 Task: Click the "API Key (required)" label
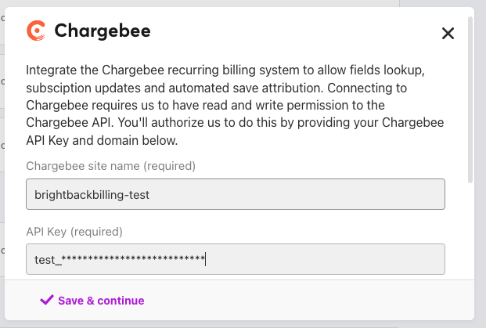tap(74, 232)
